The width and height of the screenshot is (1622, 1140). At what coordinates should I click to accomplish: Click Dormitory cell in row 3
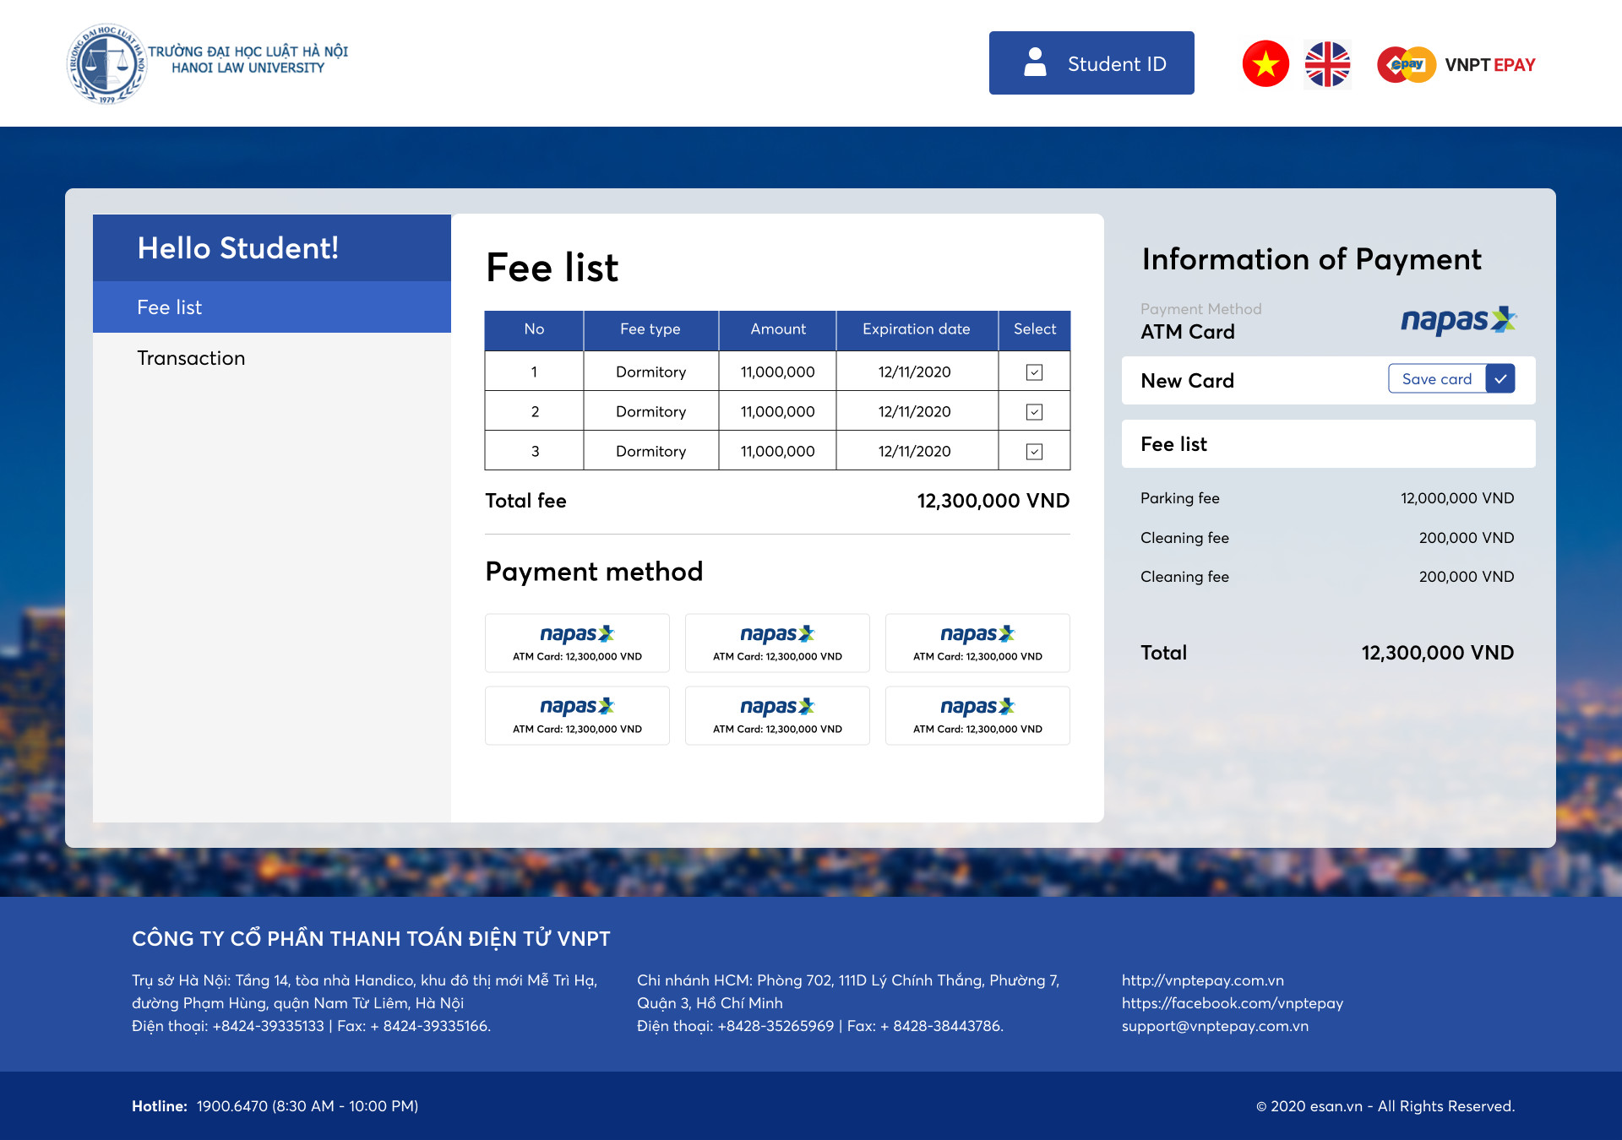[x=650, y=452]
